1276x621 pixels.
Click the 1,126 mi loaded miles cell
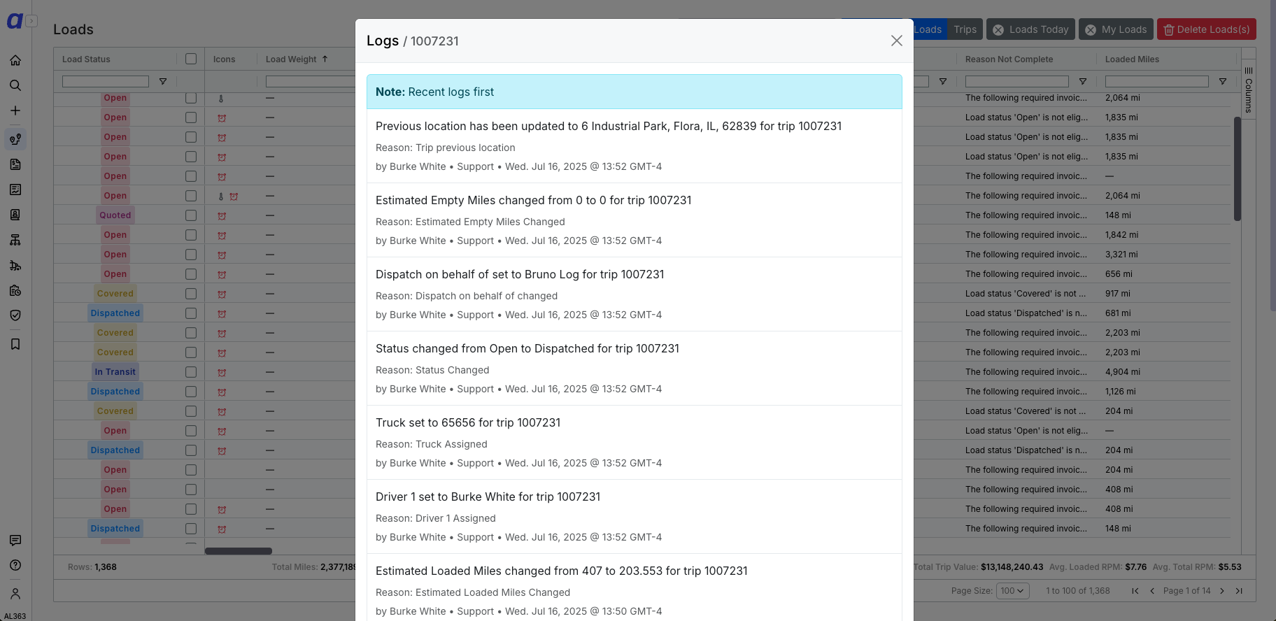(x=1121, y=392)
